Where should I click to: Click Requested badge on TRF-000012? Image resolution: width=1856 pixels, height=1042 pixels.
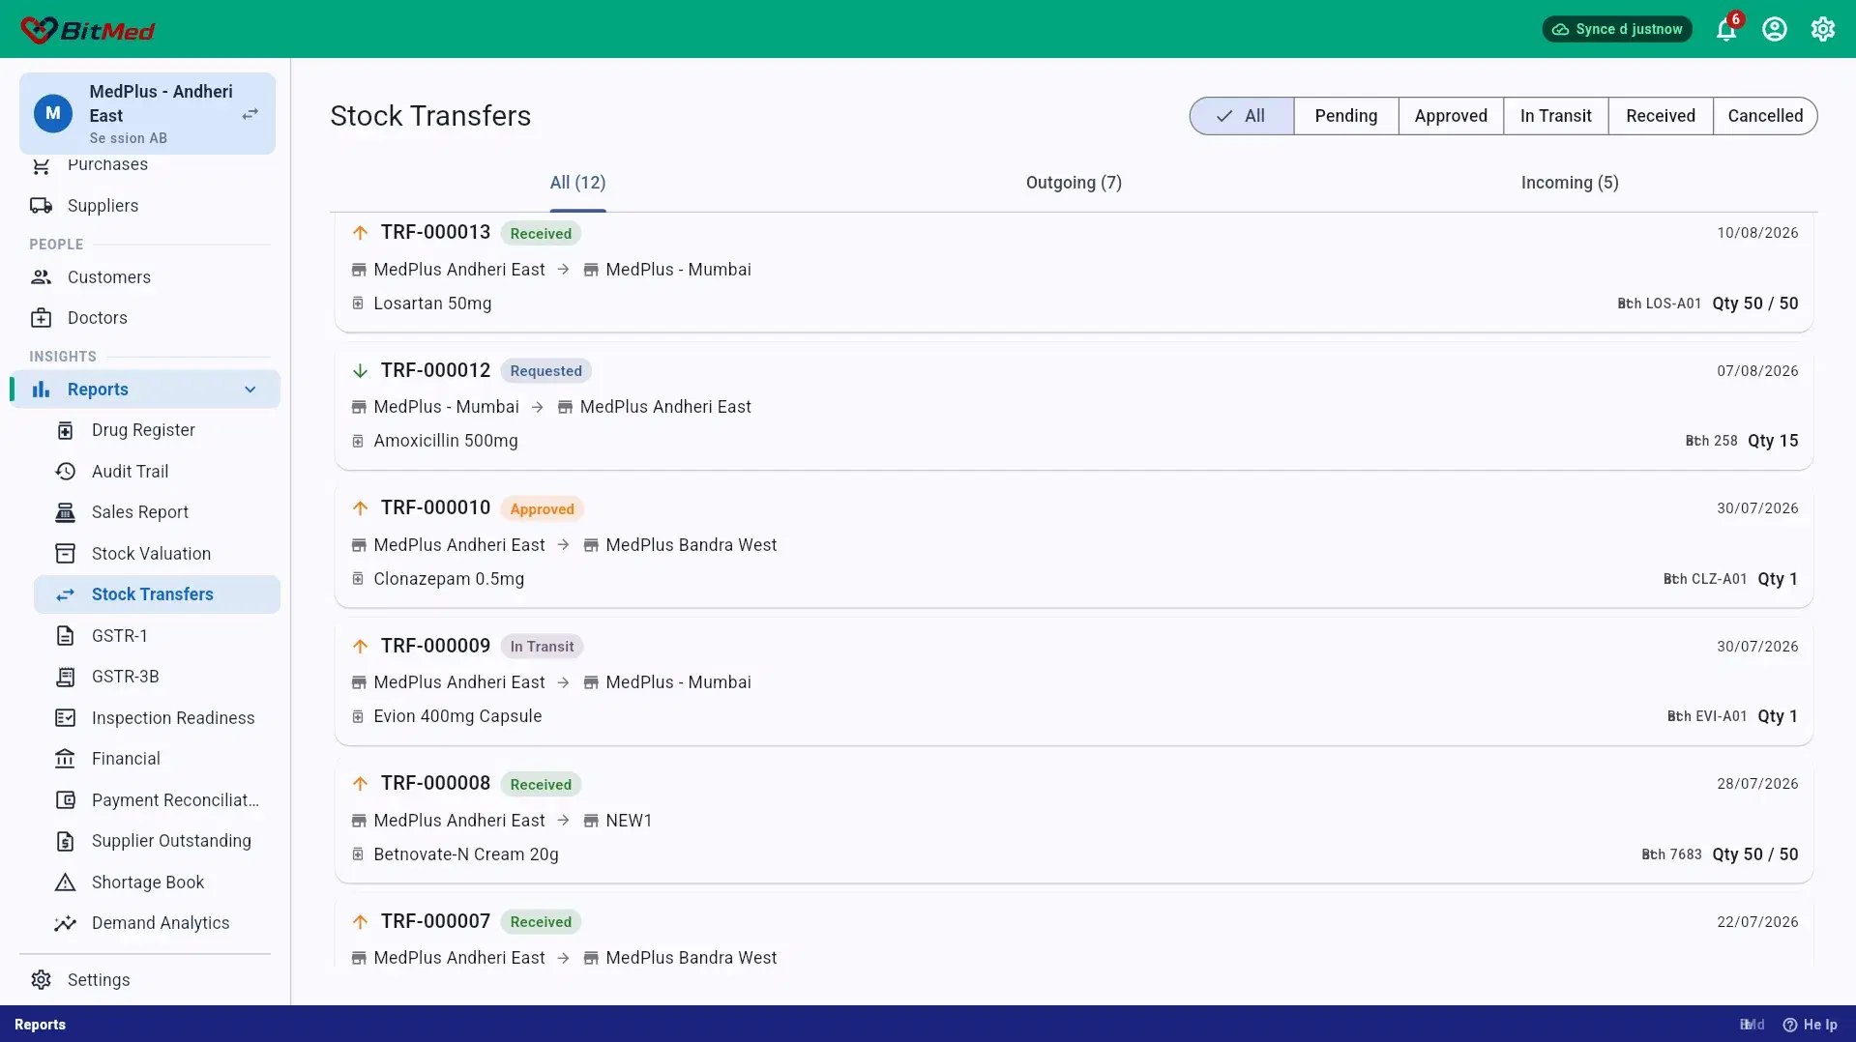point(545,371)
